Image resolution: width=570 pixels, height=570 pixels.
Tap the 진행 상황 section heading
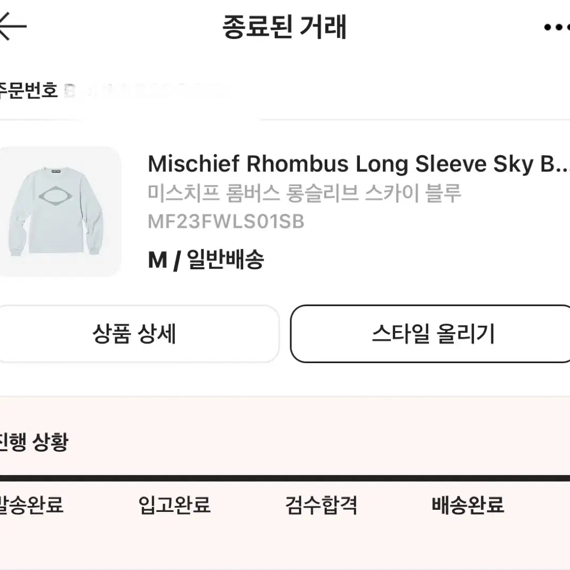point(34,441)
